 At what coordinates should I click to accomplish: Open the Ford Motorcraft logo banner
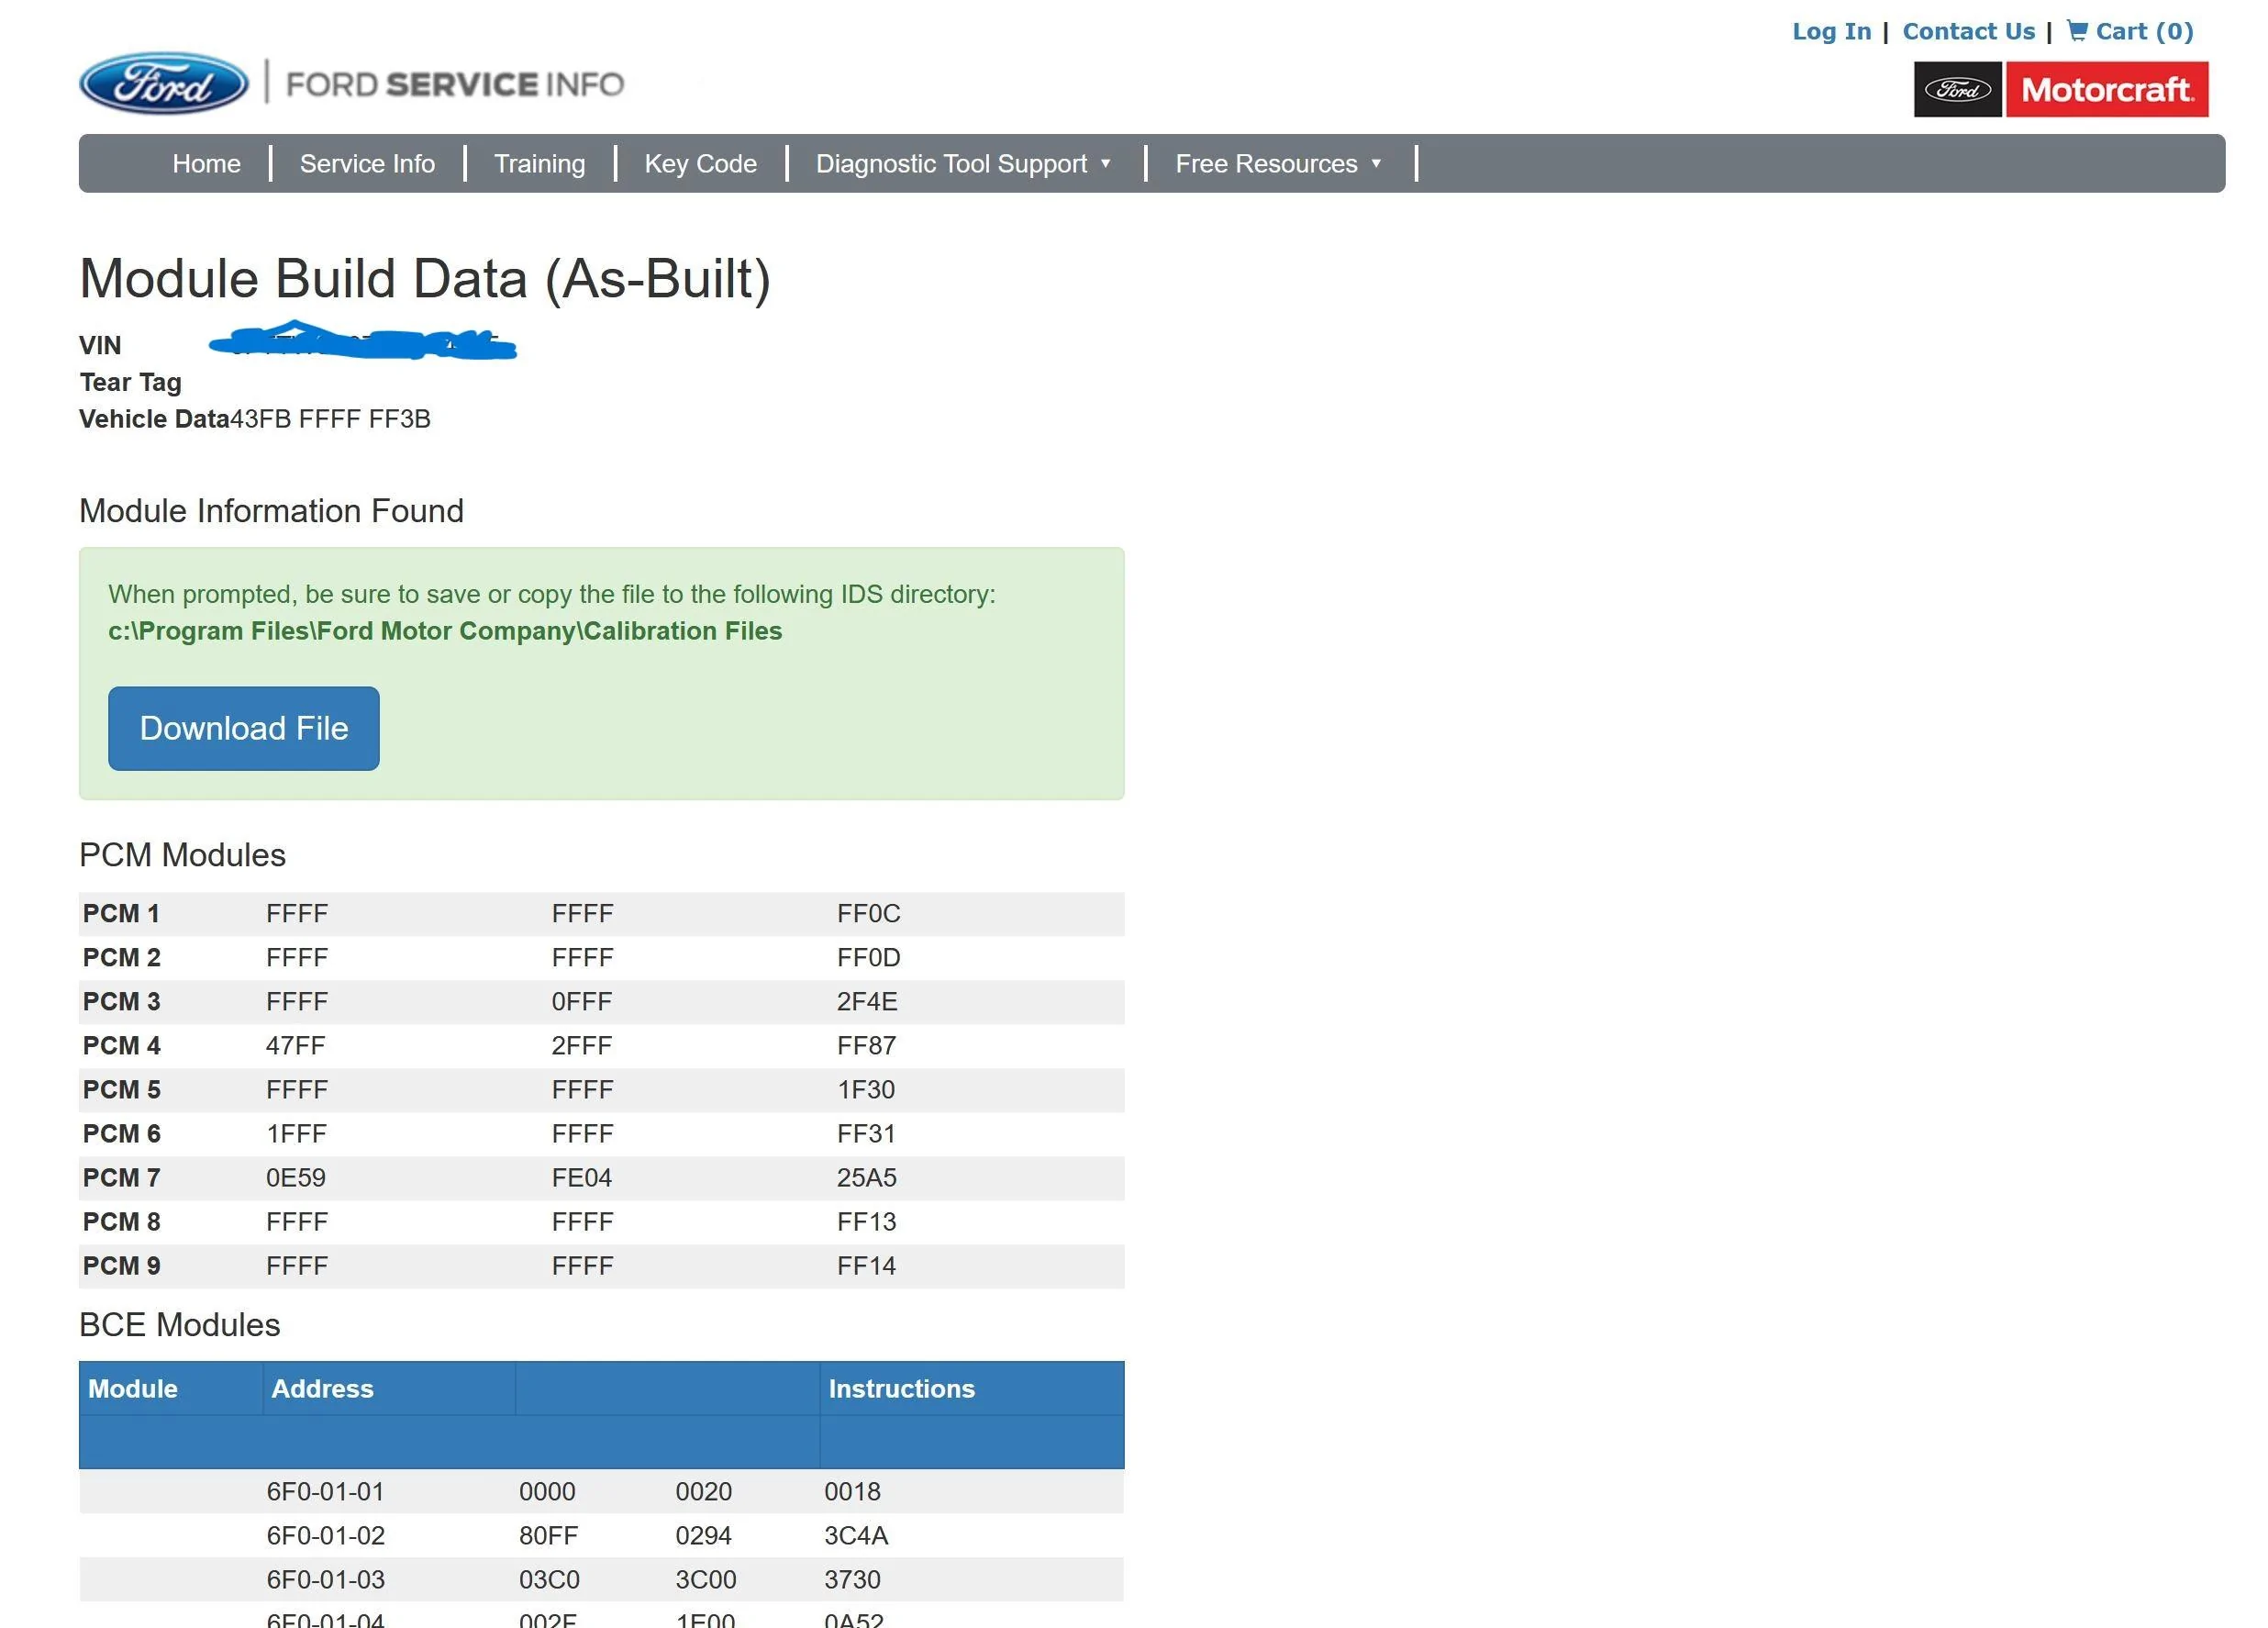(x=2061, y=89)
